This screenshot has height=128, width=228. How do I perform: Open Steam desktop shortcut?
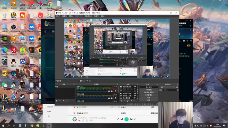click(x=23, y=98)
